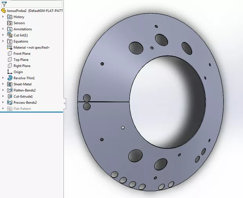Viewport: 243px width, 198px height.
Task: Expand the Annotations folder
Action: 3,29
